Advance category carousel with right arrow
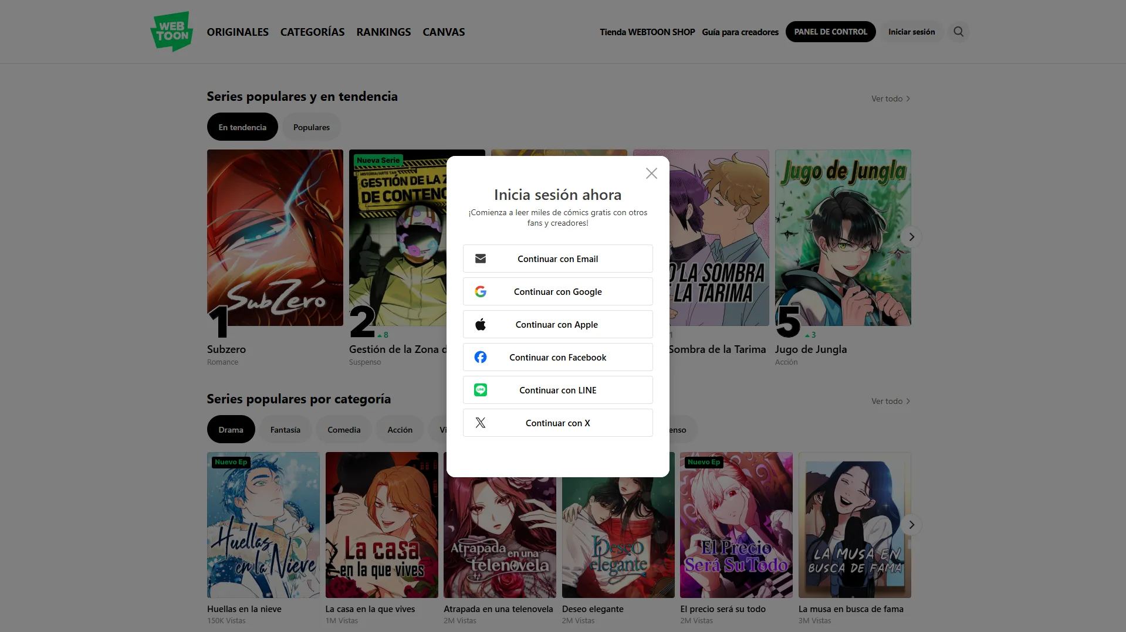 click(911, 525)
